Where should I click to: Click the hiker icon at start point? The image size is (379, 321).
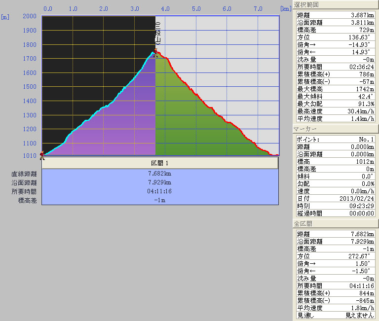(42, 155)
